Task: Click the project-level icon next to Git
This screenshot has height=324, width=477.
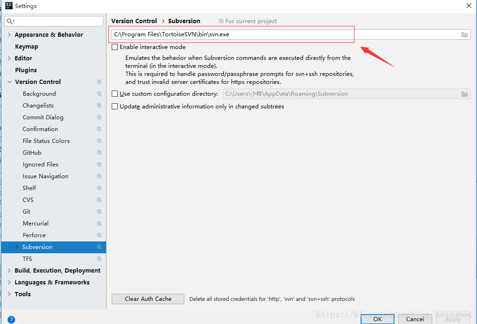Action: 99,211
